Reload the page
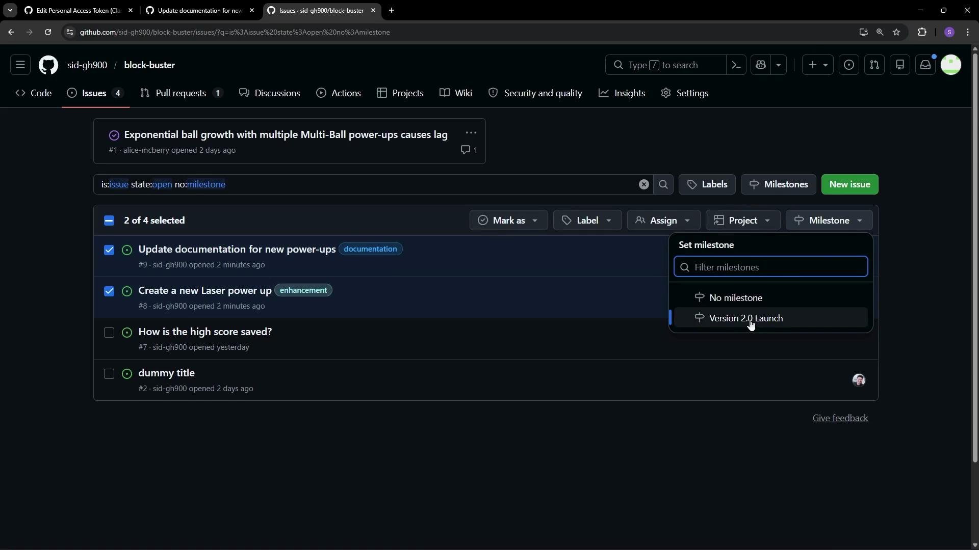This screenshot has width=979, height=550. (48, 32)
